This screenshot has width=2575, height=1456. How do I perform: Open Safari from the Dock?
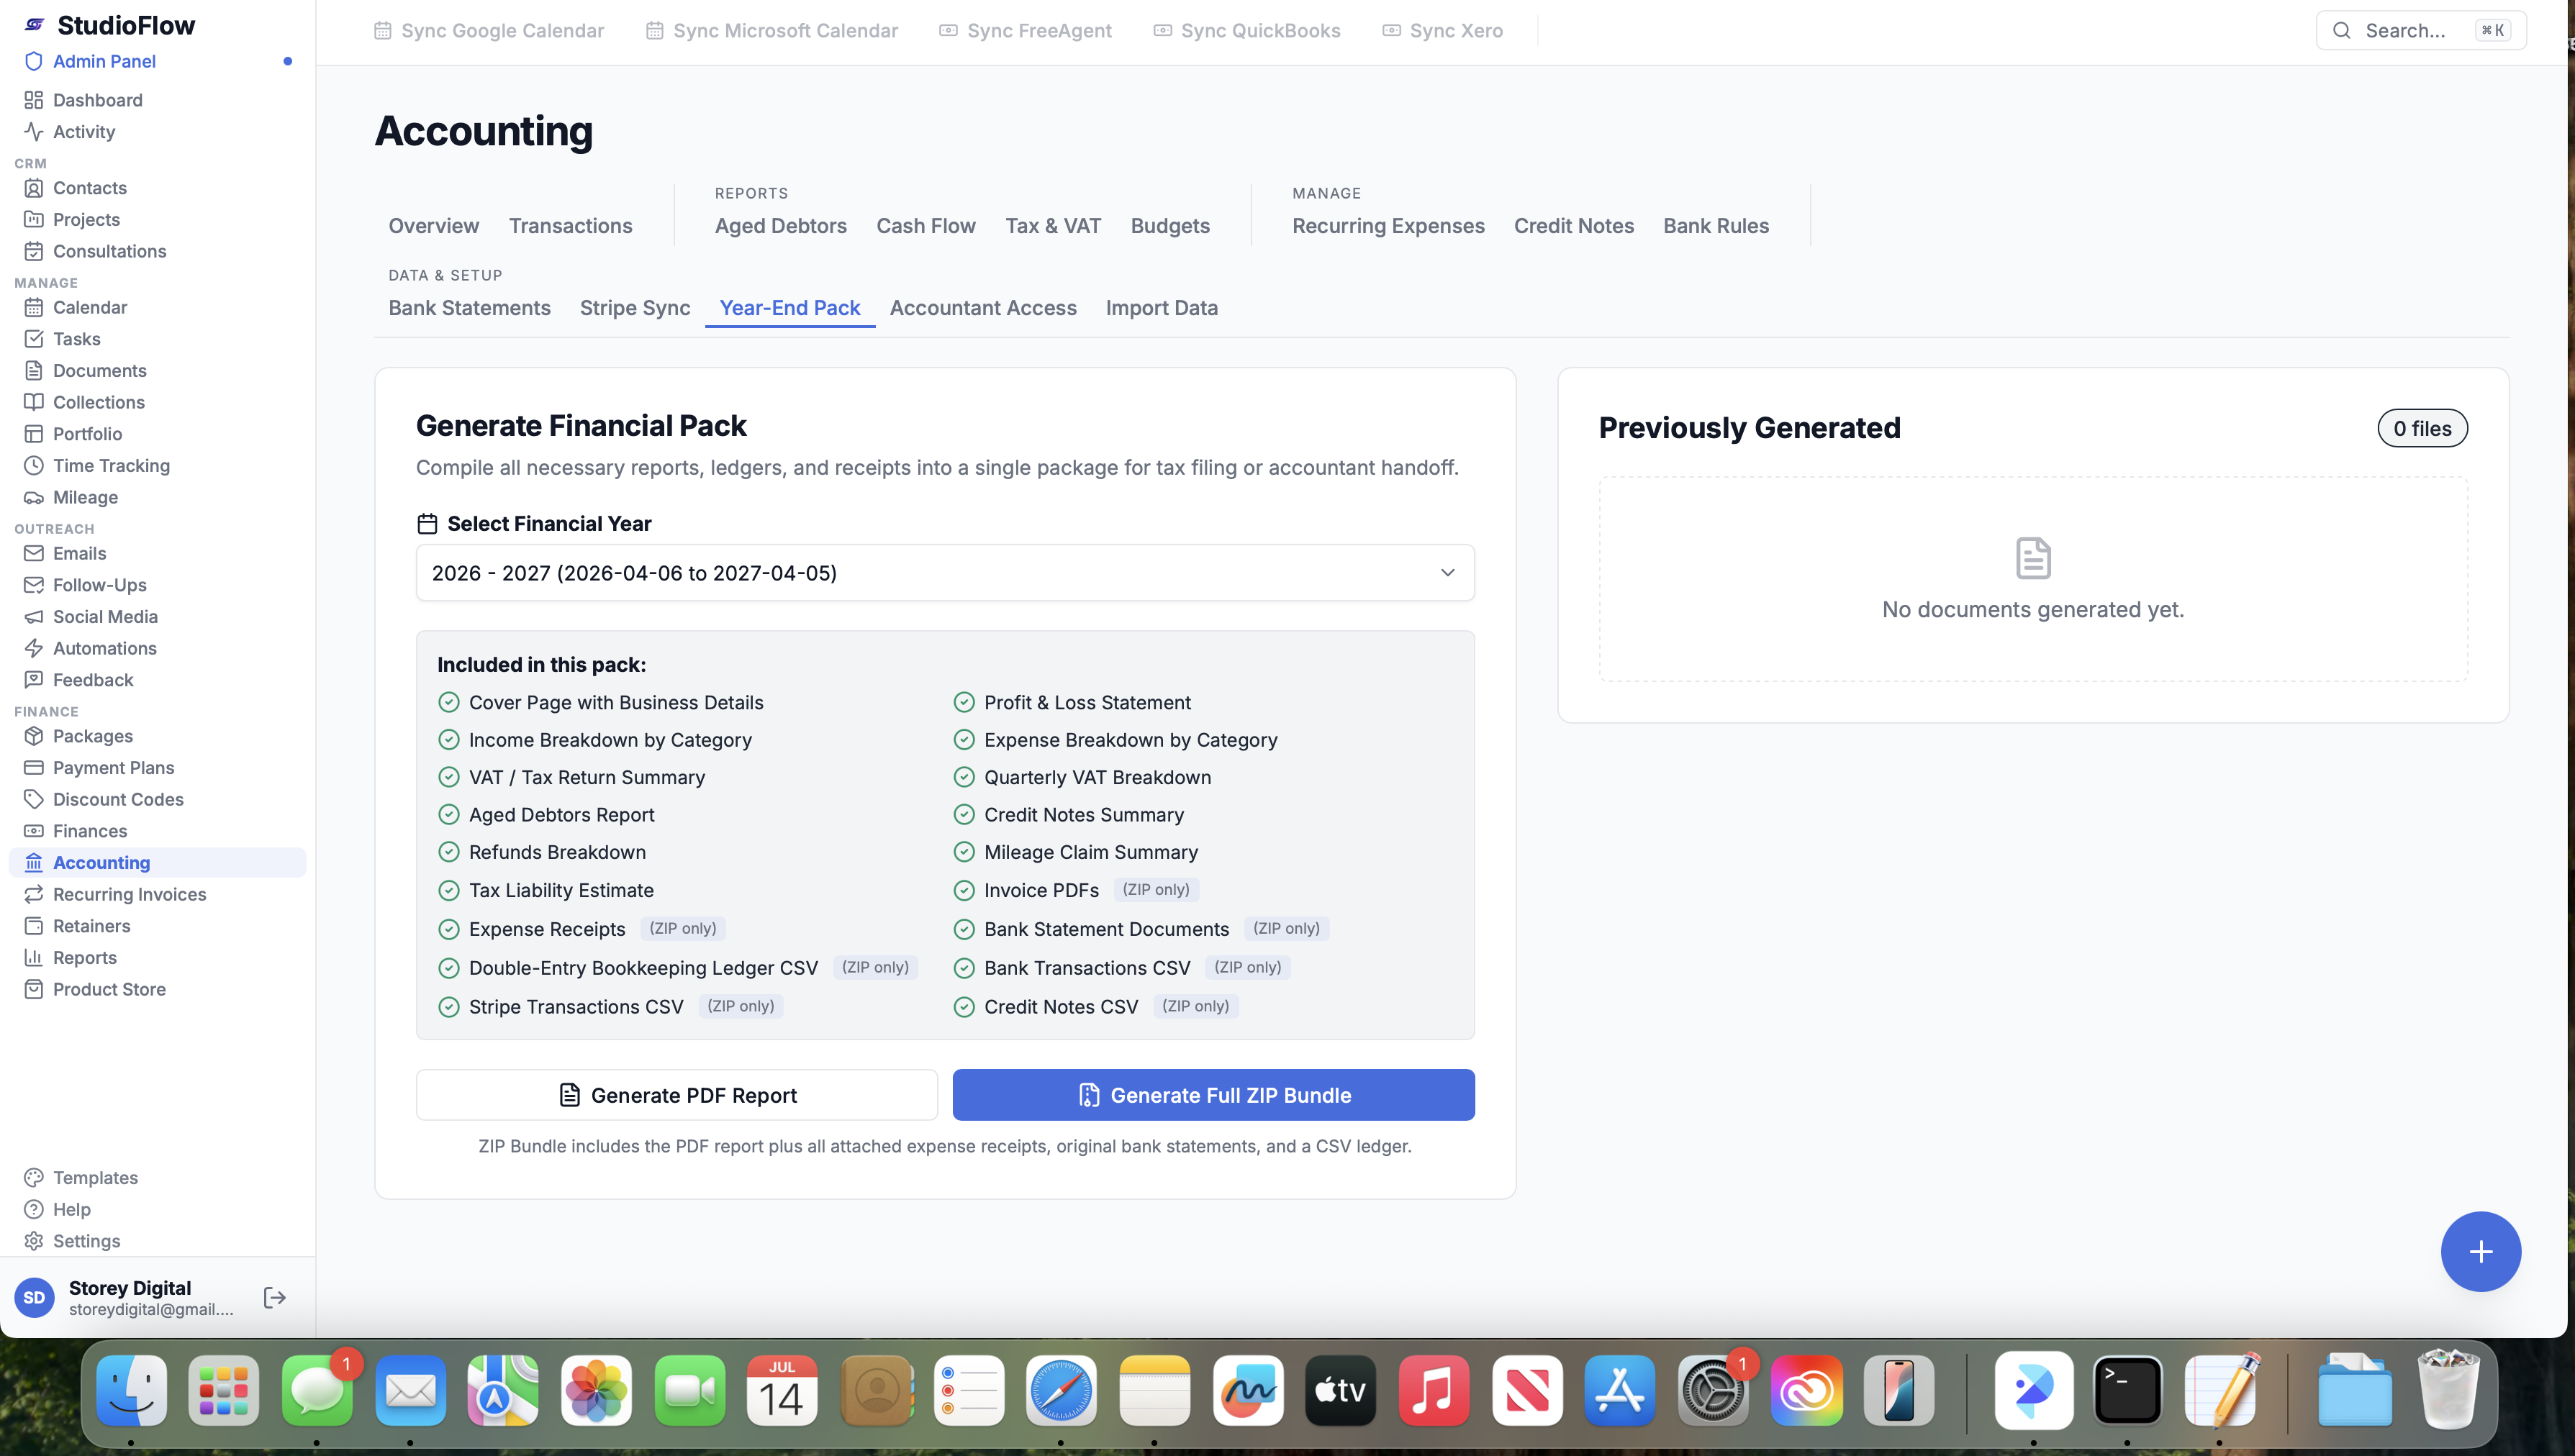tap(1060, 1391)
